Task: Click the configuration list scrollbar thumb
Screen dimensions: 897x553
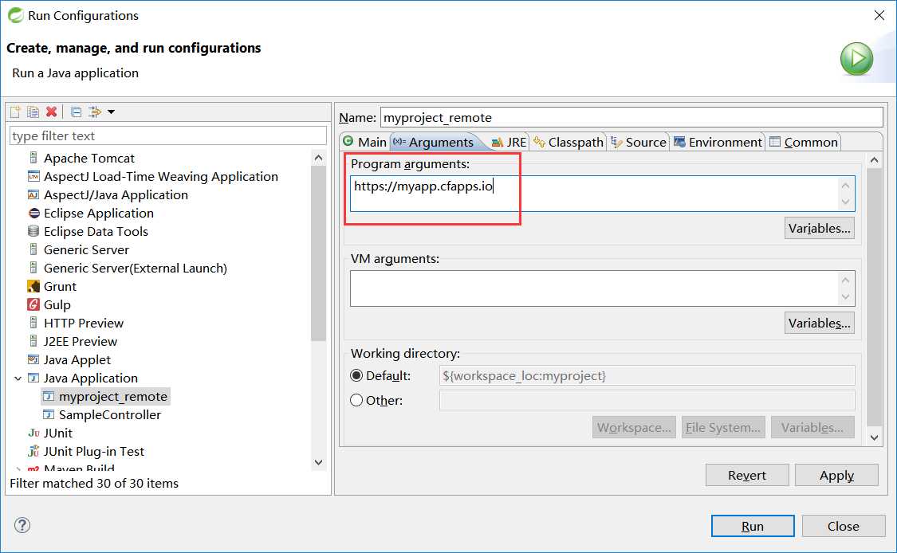Action: [319, 253]
